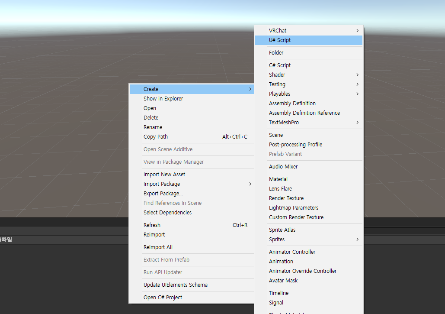The width and height of the screenshot is (445, 314).
Task: Choose Custom Render Texture
Action: point(309,217)
